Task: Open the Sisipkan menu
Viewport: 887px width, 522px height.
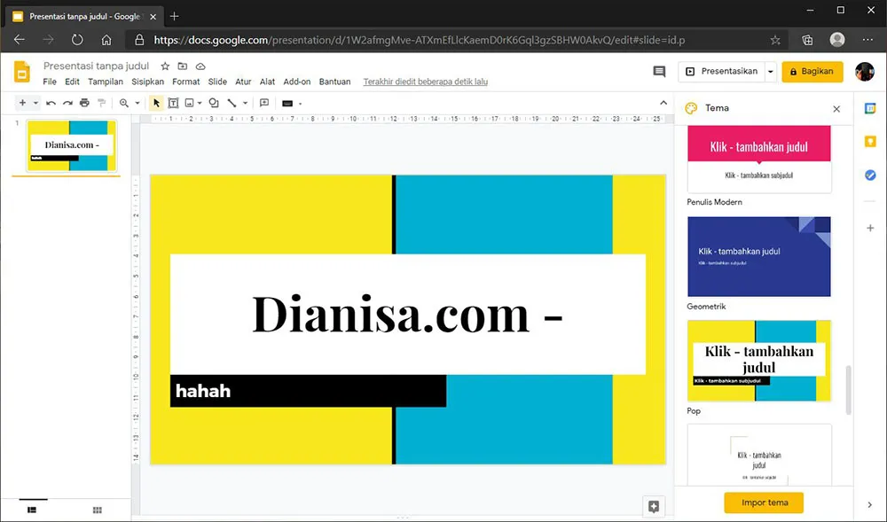Action: click(x=147, y=81)
